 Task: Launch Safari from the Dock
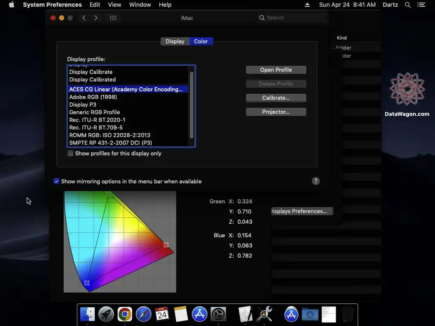pos(144,315)
